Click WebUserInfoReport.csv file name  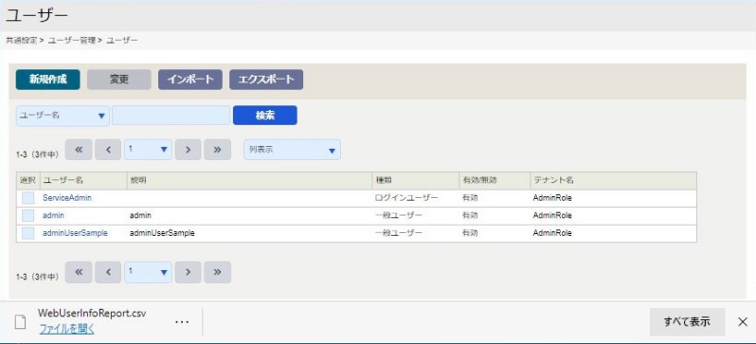92,313
